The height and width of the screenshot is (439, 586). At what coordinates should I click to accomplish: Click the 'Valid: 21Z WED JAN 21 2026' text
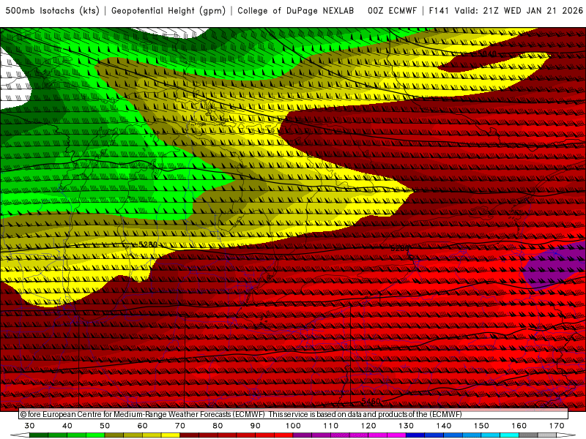(519, 11)
